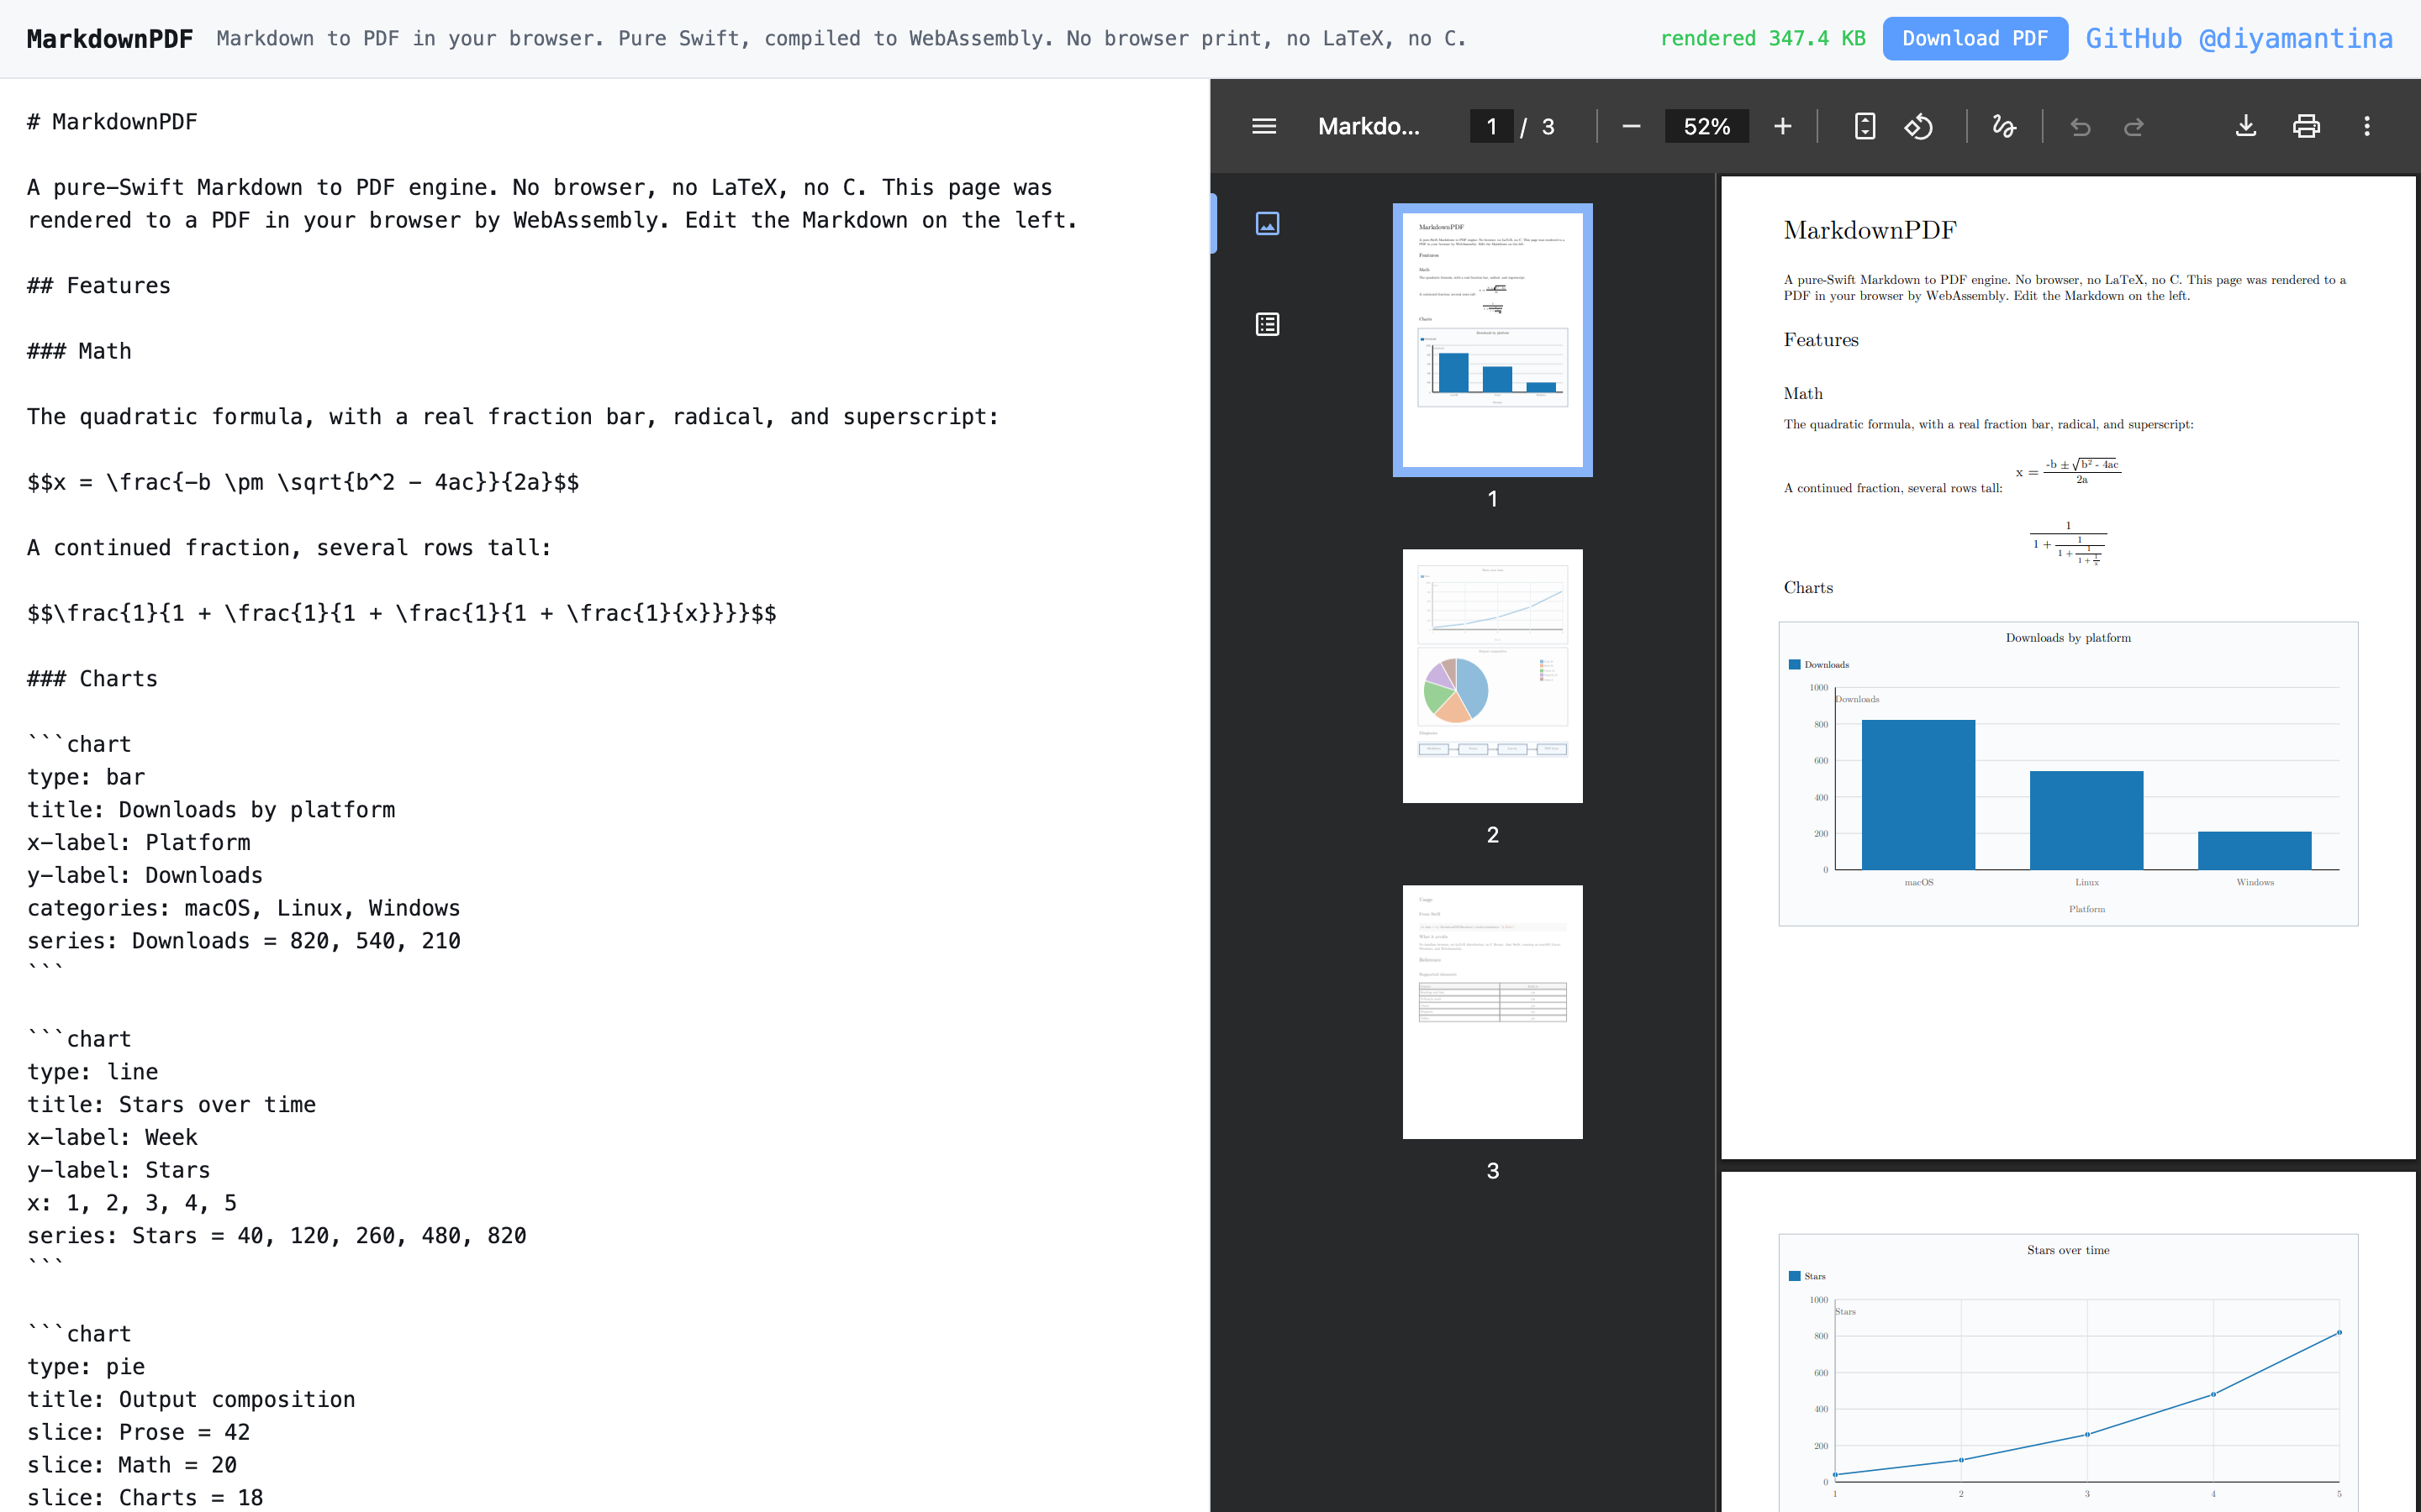
Task: Print the PDF with the printer icon
Action: [2306, 126]
